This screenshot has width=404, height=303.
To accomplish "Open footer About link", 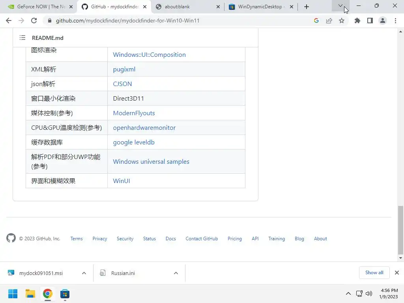I will (x=320, y=239).
